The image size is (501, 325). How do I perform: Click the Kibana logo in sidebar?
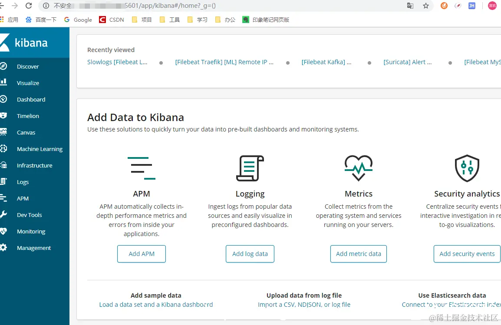point(24,43)
